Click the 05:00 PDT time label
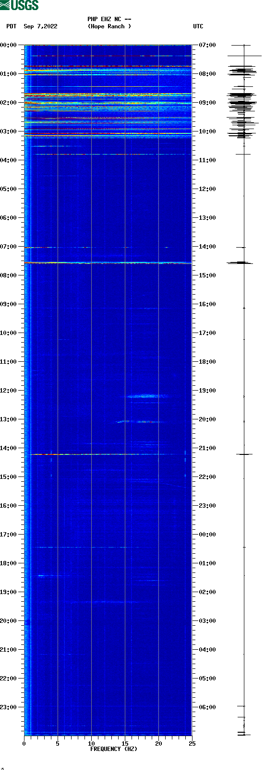Image resolution: width=265 pixels, height=774 pixels. 8,189
